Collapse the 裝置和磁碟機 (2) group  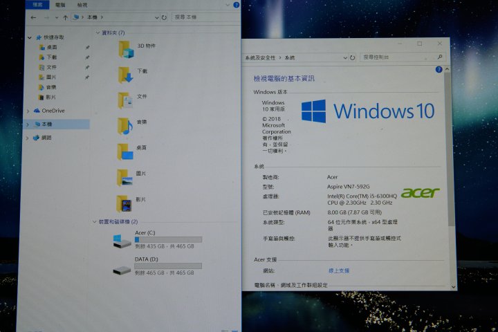[94, 222]
